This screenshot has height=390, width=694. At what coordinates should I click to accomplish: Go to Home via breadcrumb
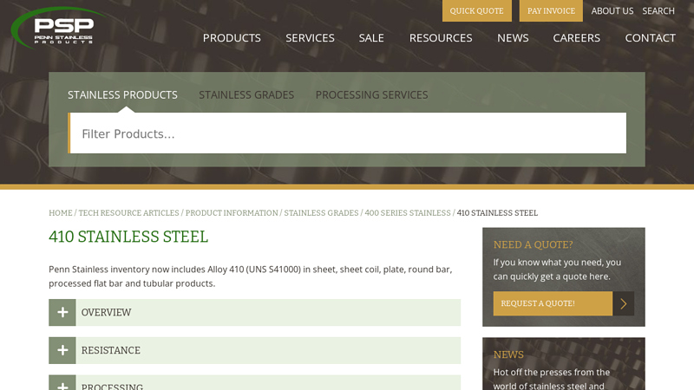pyautogui.click(x=61, y=213)
